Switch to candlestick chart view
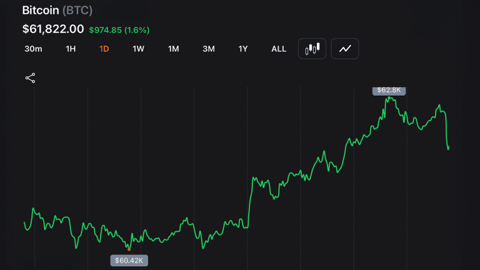The width and height of the screenshot is (480, 270). (312, 49)
